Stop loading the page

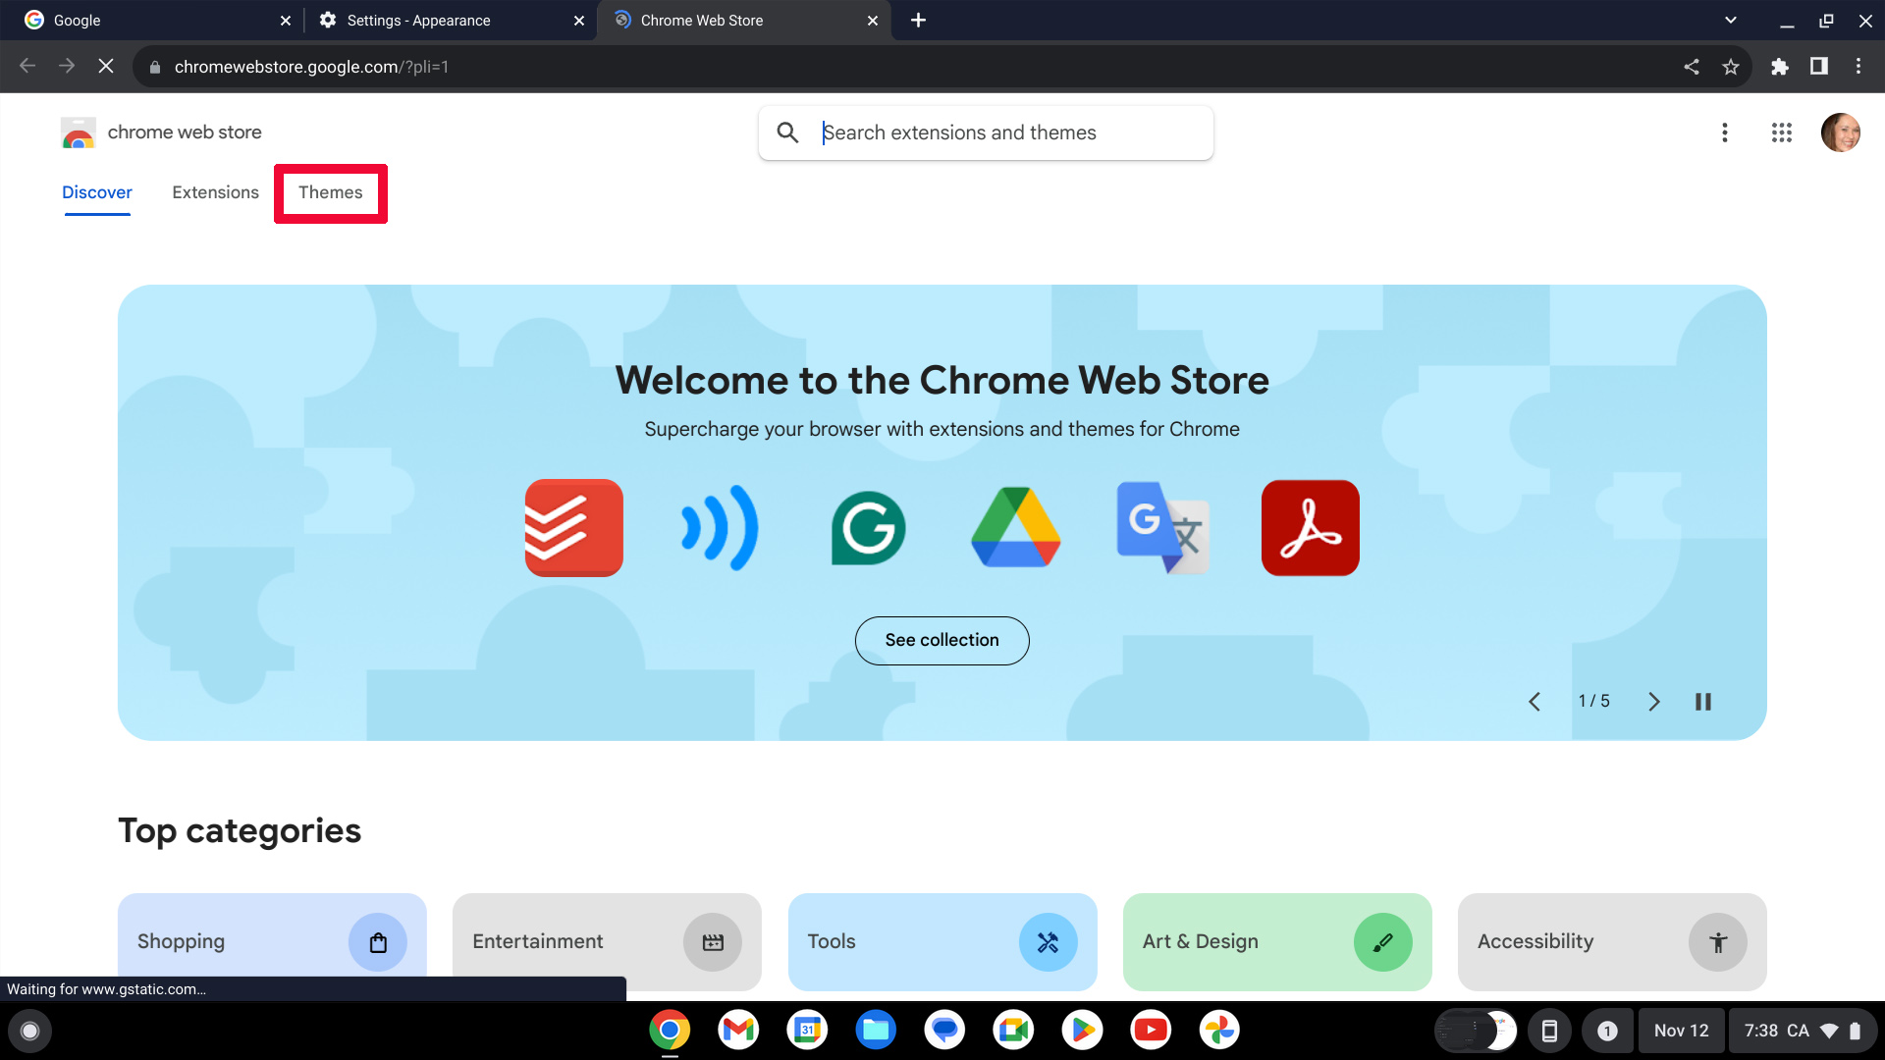(x=106, y=67)
